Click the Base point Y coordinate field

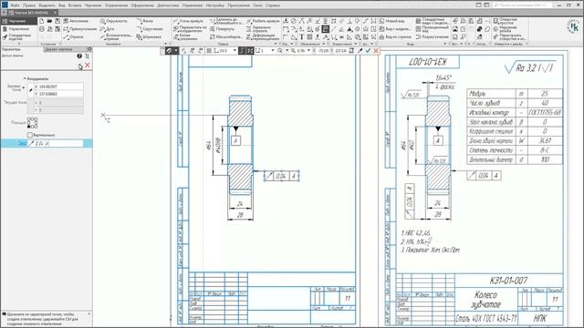coord(58,94)
